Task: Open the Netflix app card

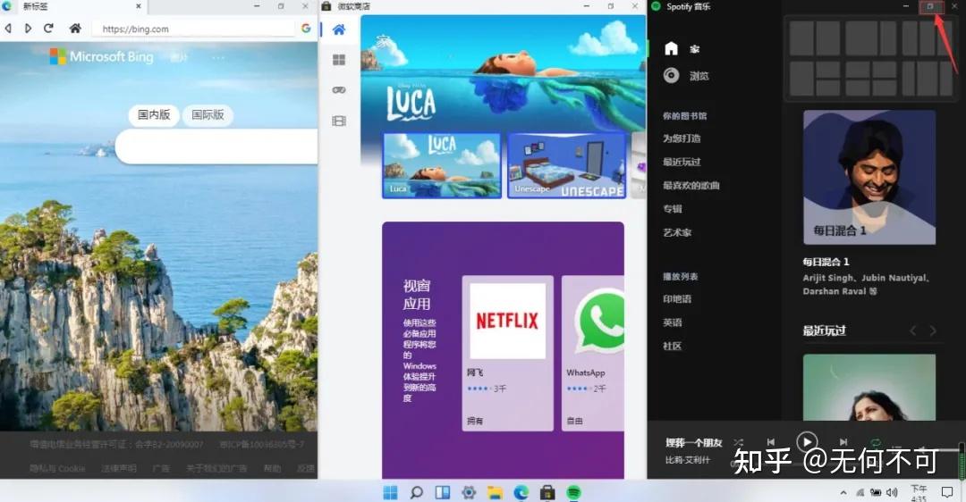Action: 508,353
